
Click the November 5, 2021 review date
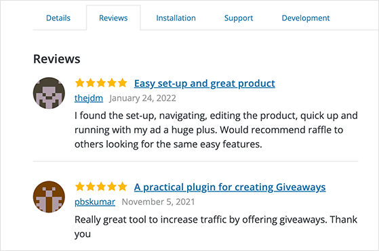coord(159,202)
